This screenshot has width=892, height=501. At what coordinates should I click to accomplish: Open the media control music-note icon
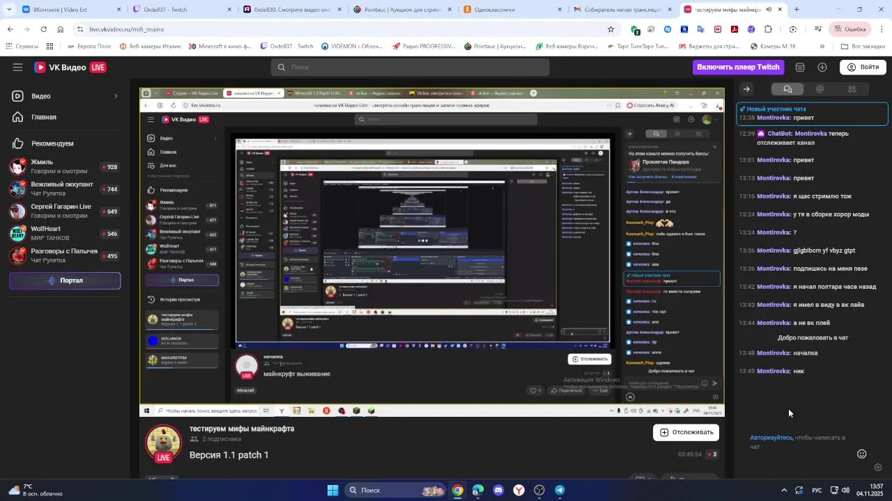coord(818,29)
